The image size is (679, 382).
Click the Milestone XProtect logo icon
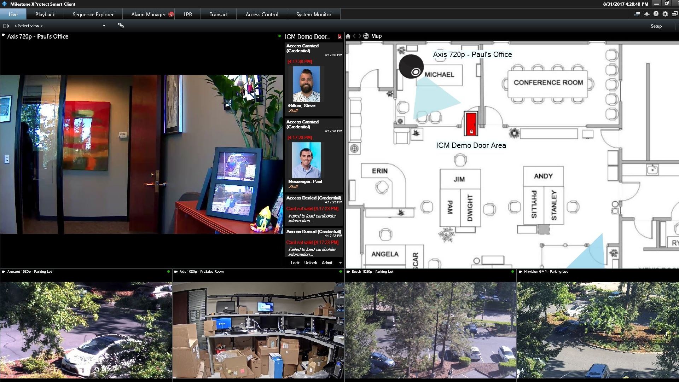[x=4, y=4]
